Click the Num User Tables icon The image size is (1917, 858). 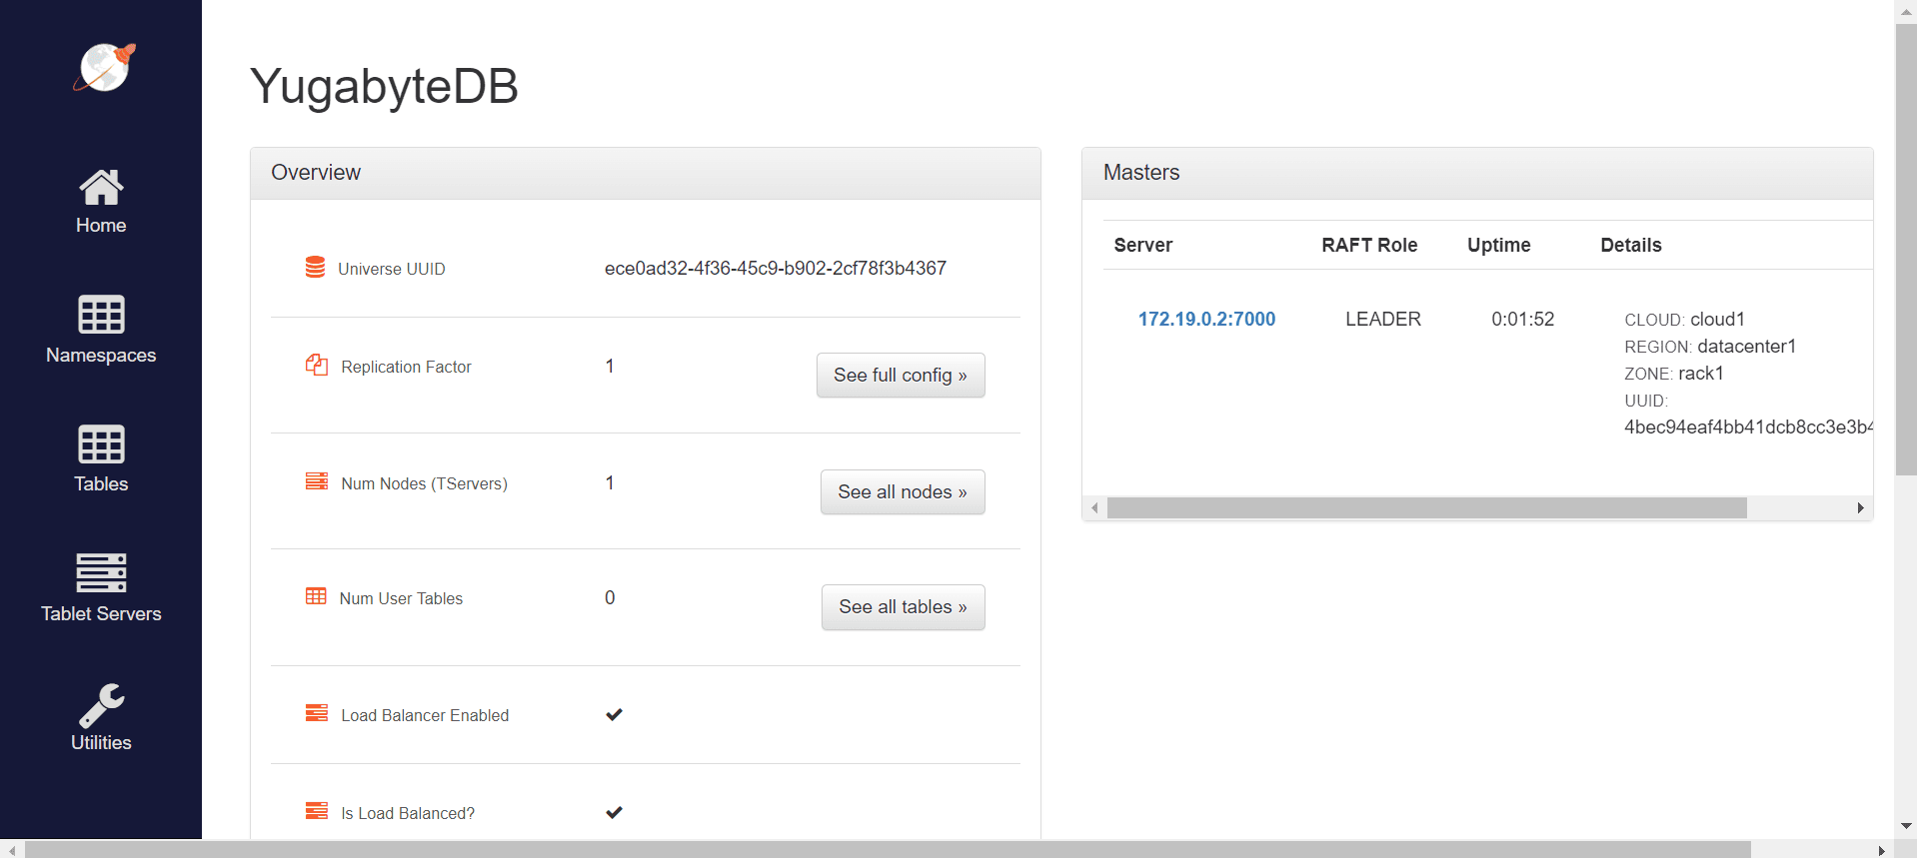[x=316, y=596]
